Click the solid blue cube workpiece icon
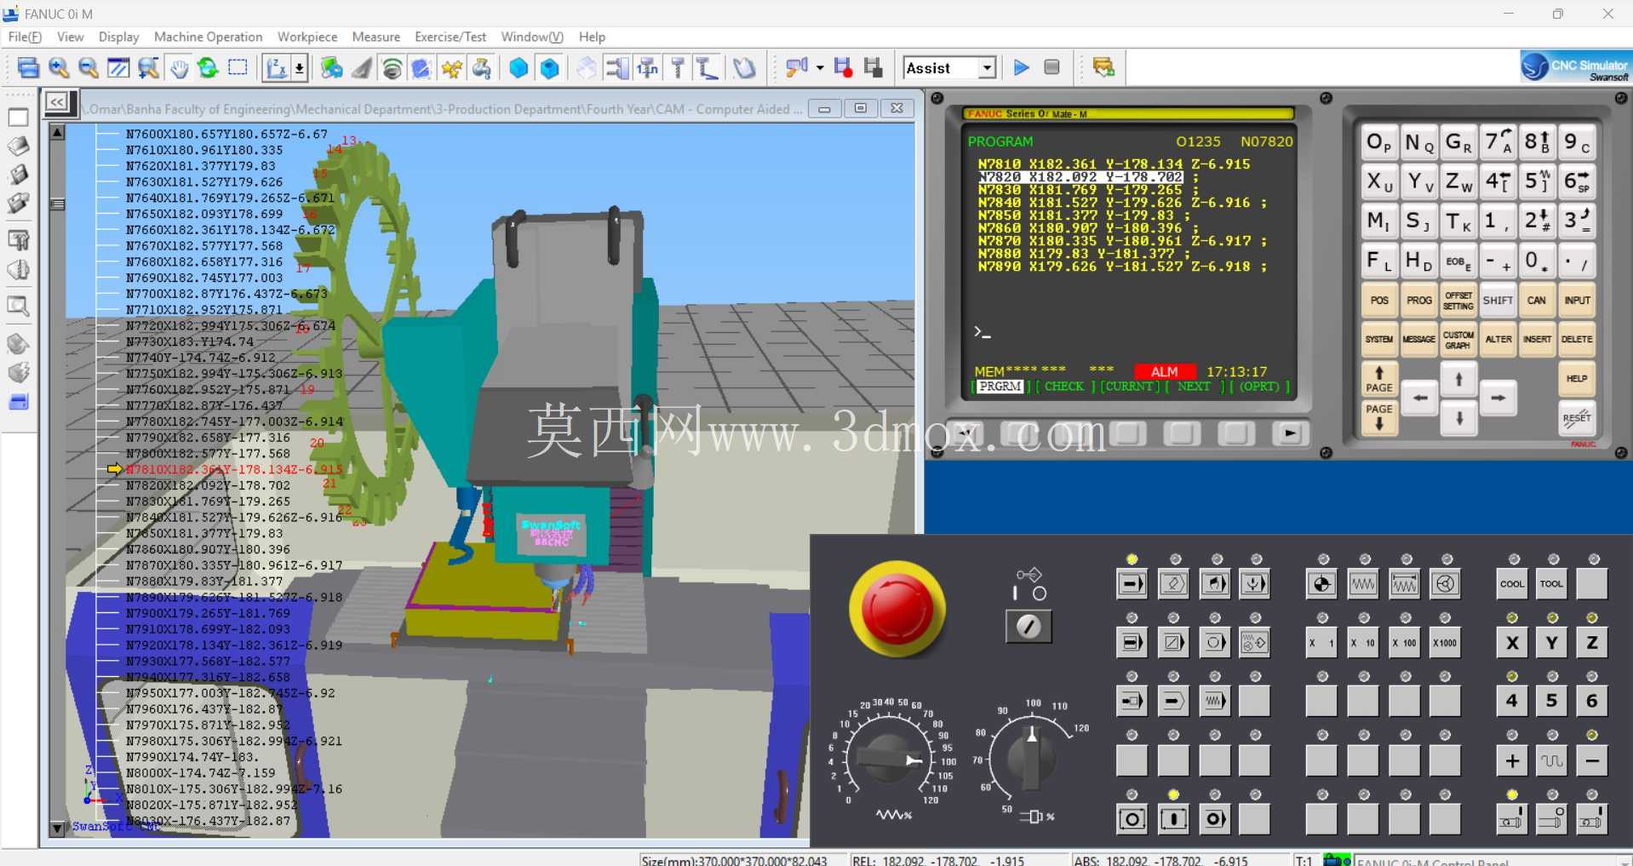 coord(519,68)
